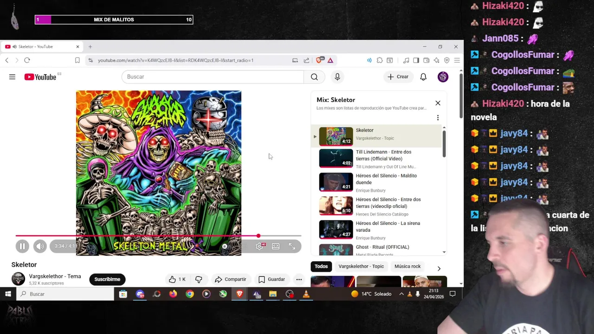
Task: Reload the page
Action: (x=27, y=60)
